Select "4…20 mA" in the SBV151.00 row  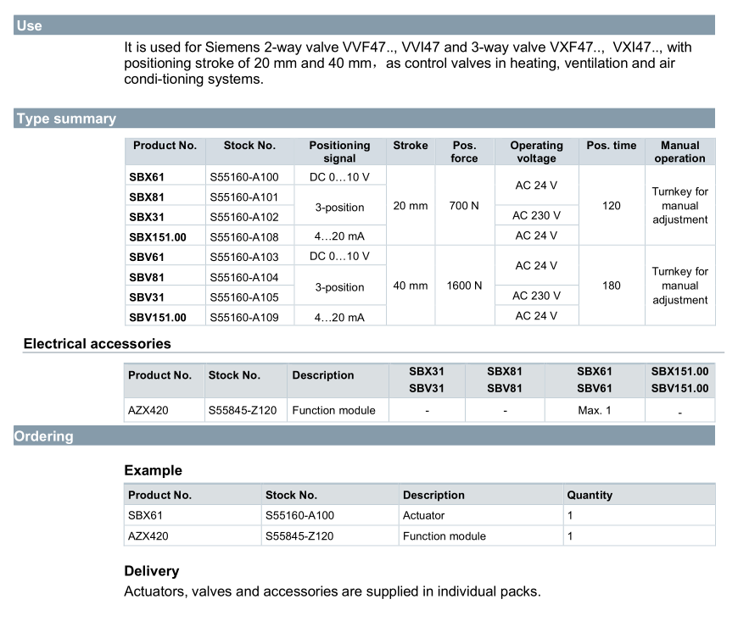(340, 318)
